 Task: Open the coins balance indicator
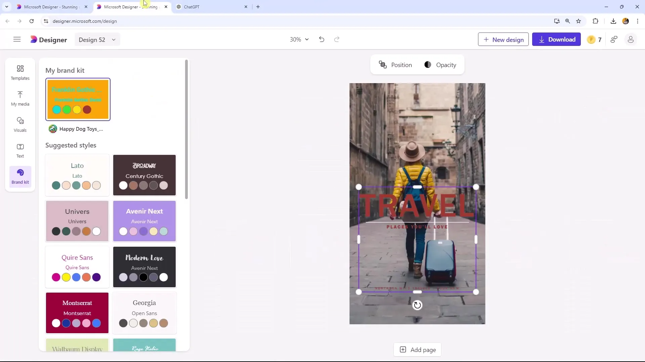pos(594,40)
